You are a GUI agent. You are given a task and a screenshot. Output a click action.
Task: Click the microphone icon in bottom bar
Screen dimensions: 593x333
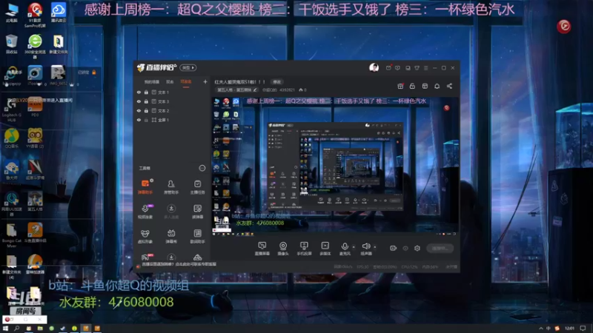(x=345, y=246)
